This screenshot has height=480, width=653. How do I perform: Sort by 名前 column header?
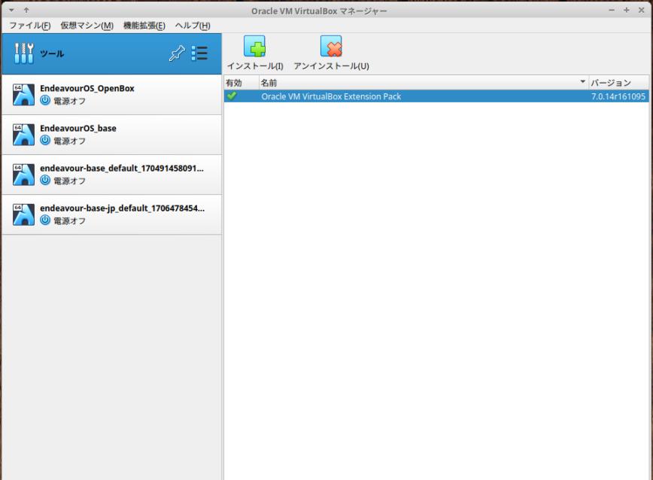(x=423, y=83)
